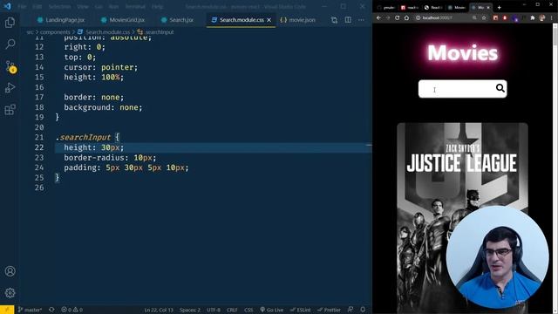Close the Search.module.css tab
The height and width of the screenshot is (314, 558).
click(x=269, y=20)
